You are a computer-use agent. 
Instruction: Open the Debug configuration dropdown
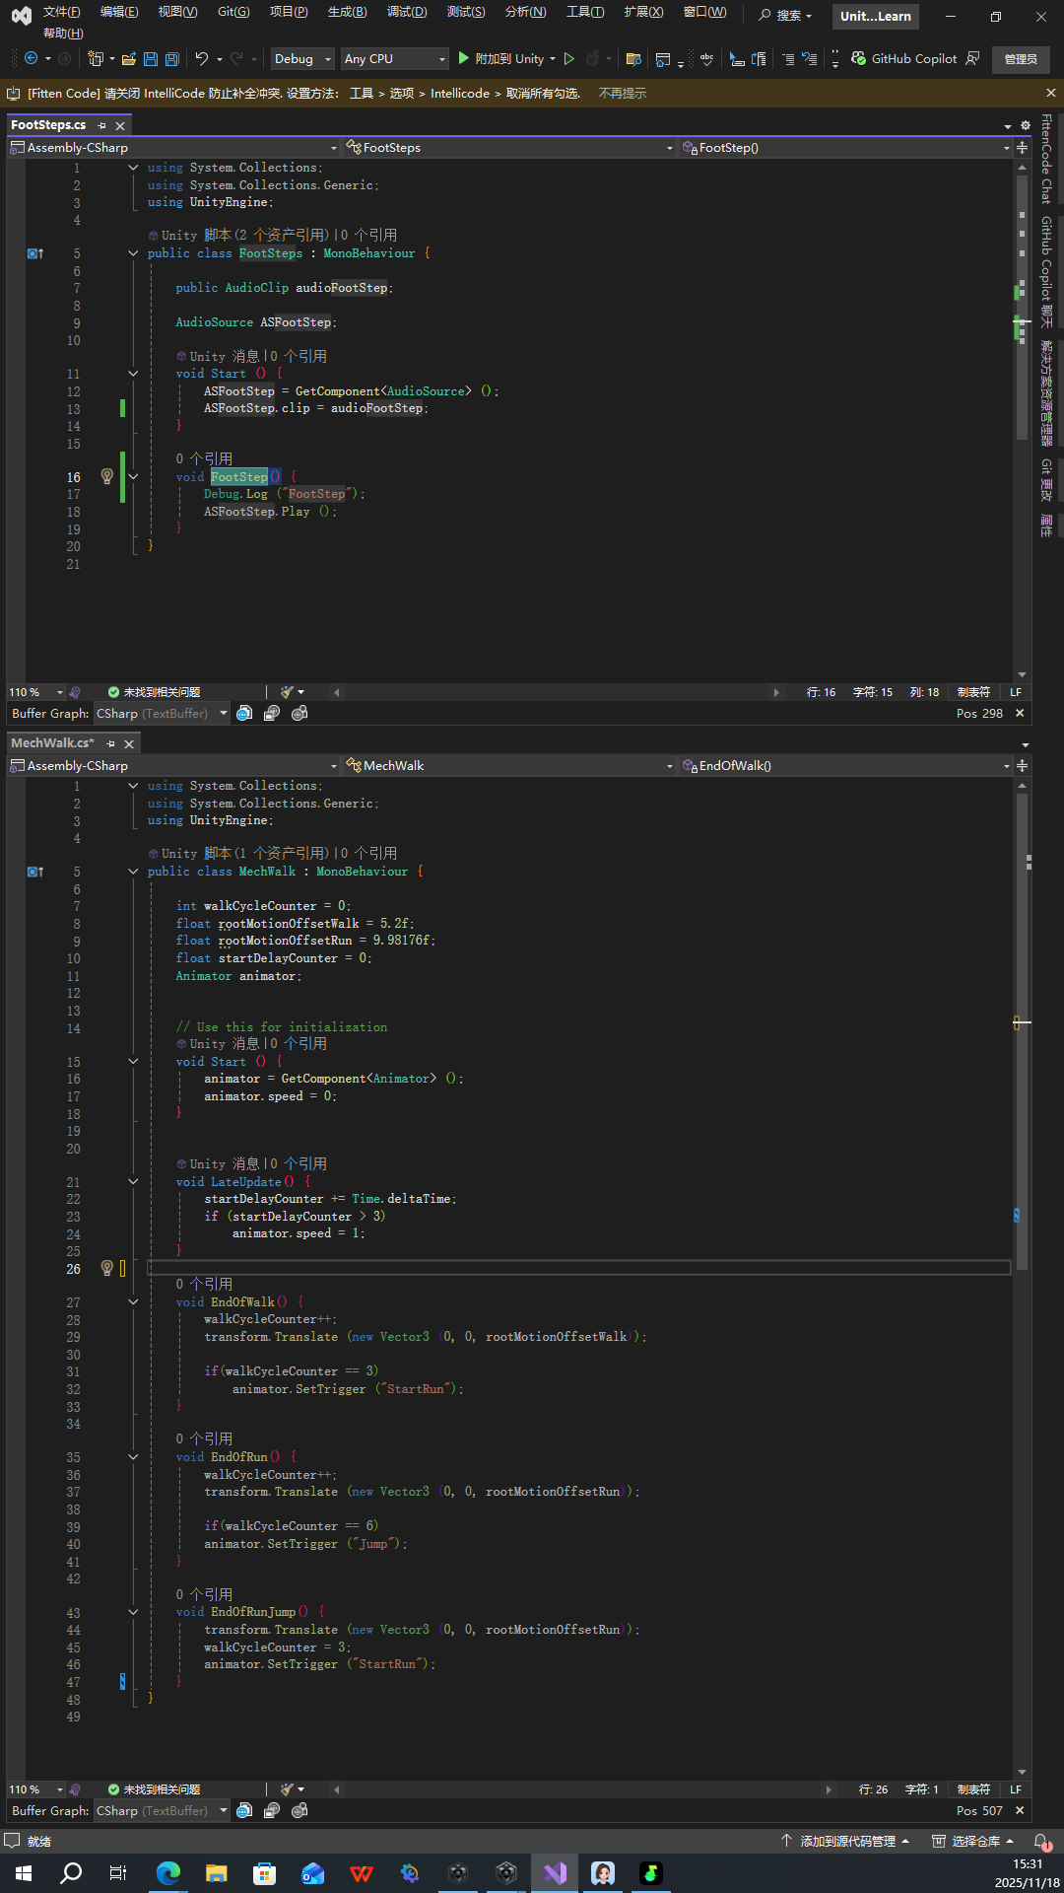click(301, 59)
